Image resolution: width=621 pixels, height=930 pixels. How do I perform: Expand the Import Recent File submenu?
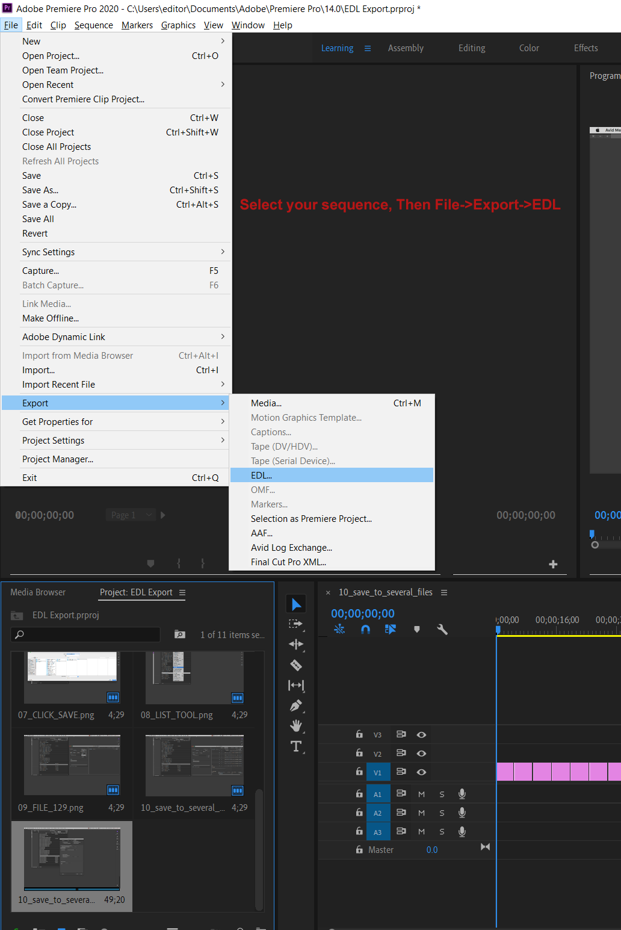[x=117, y=385]
